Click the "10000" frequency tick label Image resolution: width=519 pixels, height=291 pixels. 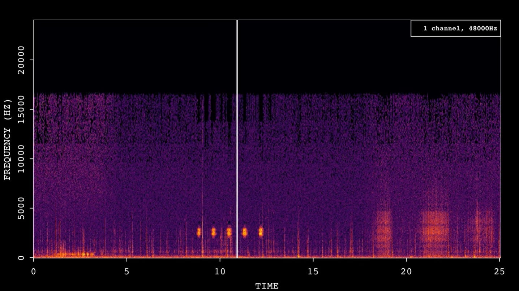pos(21,159)
